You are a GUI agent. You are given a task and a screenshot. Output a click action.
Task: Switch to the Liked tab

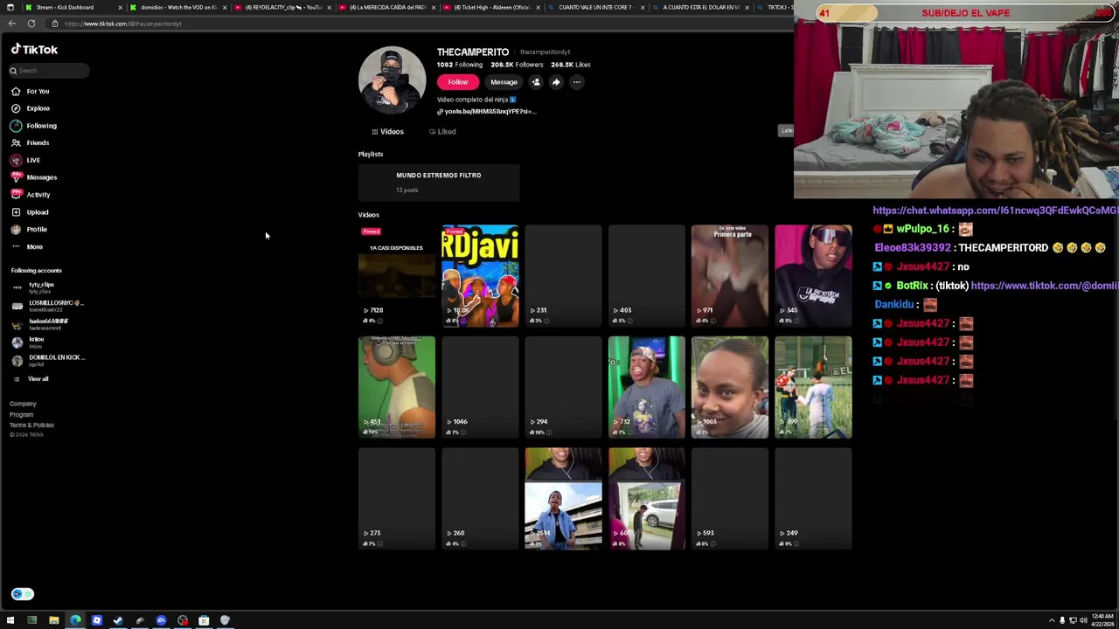(442, 132)
